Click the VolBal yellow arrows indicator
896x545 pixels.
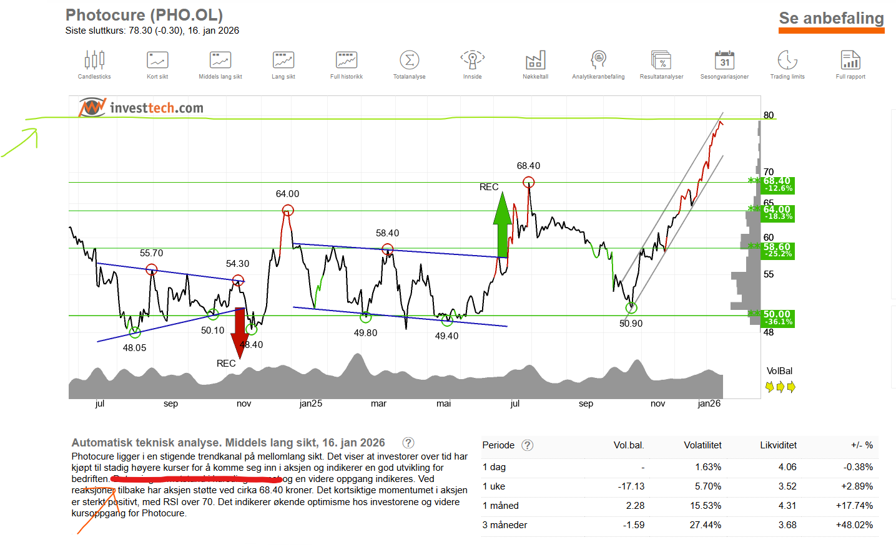pos(780,387)
